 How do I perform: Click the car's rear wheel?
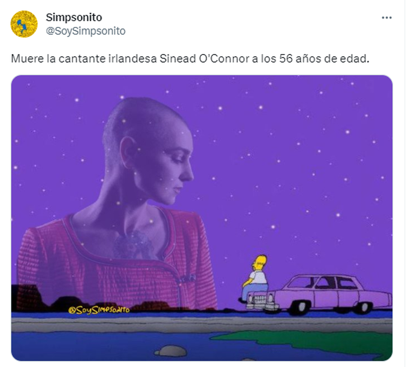tap(364, 307)
